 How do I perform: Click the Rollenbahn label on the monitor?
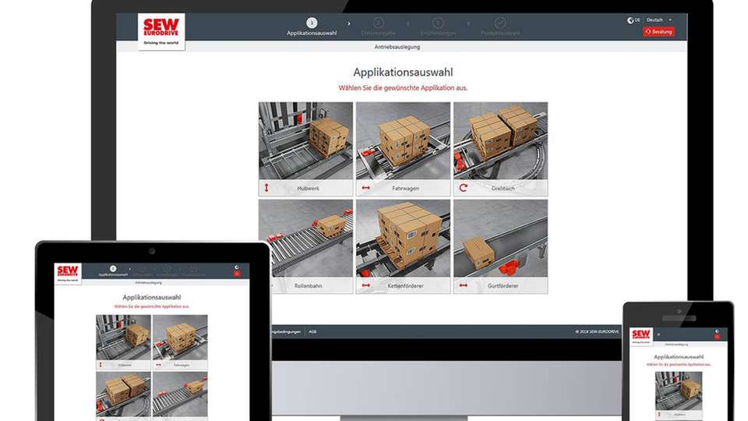click(x=309, y=286)
